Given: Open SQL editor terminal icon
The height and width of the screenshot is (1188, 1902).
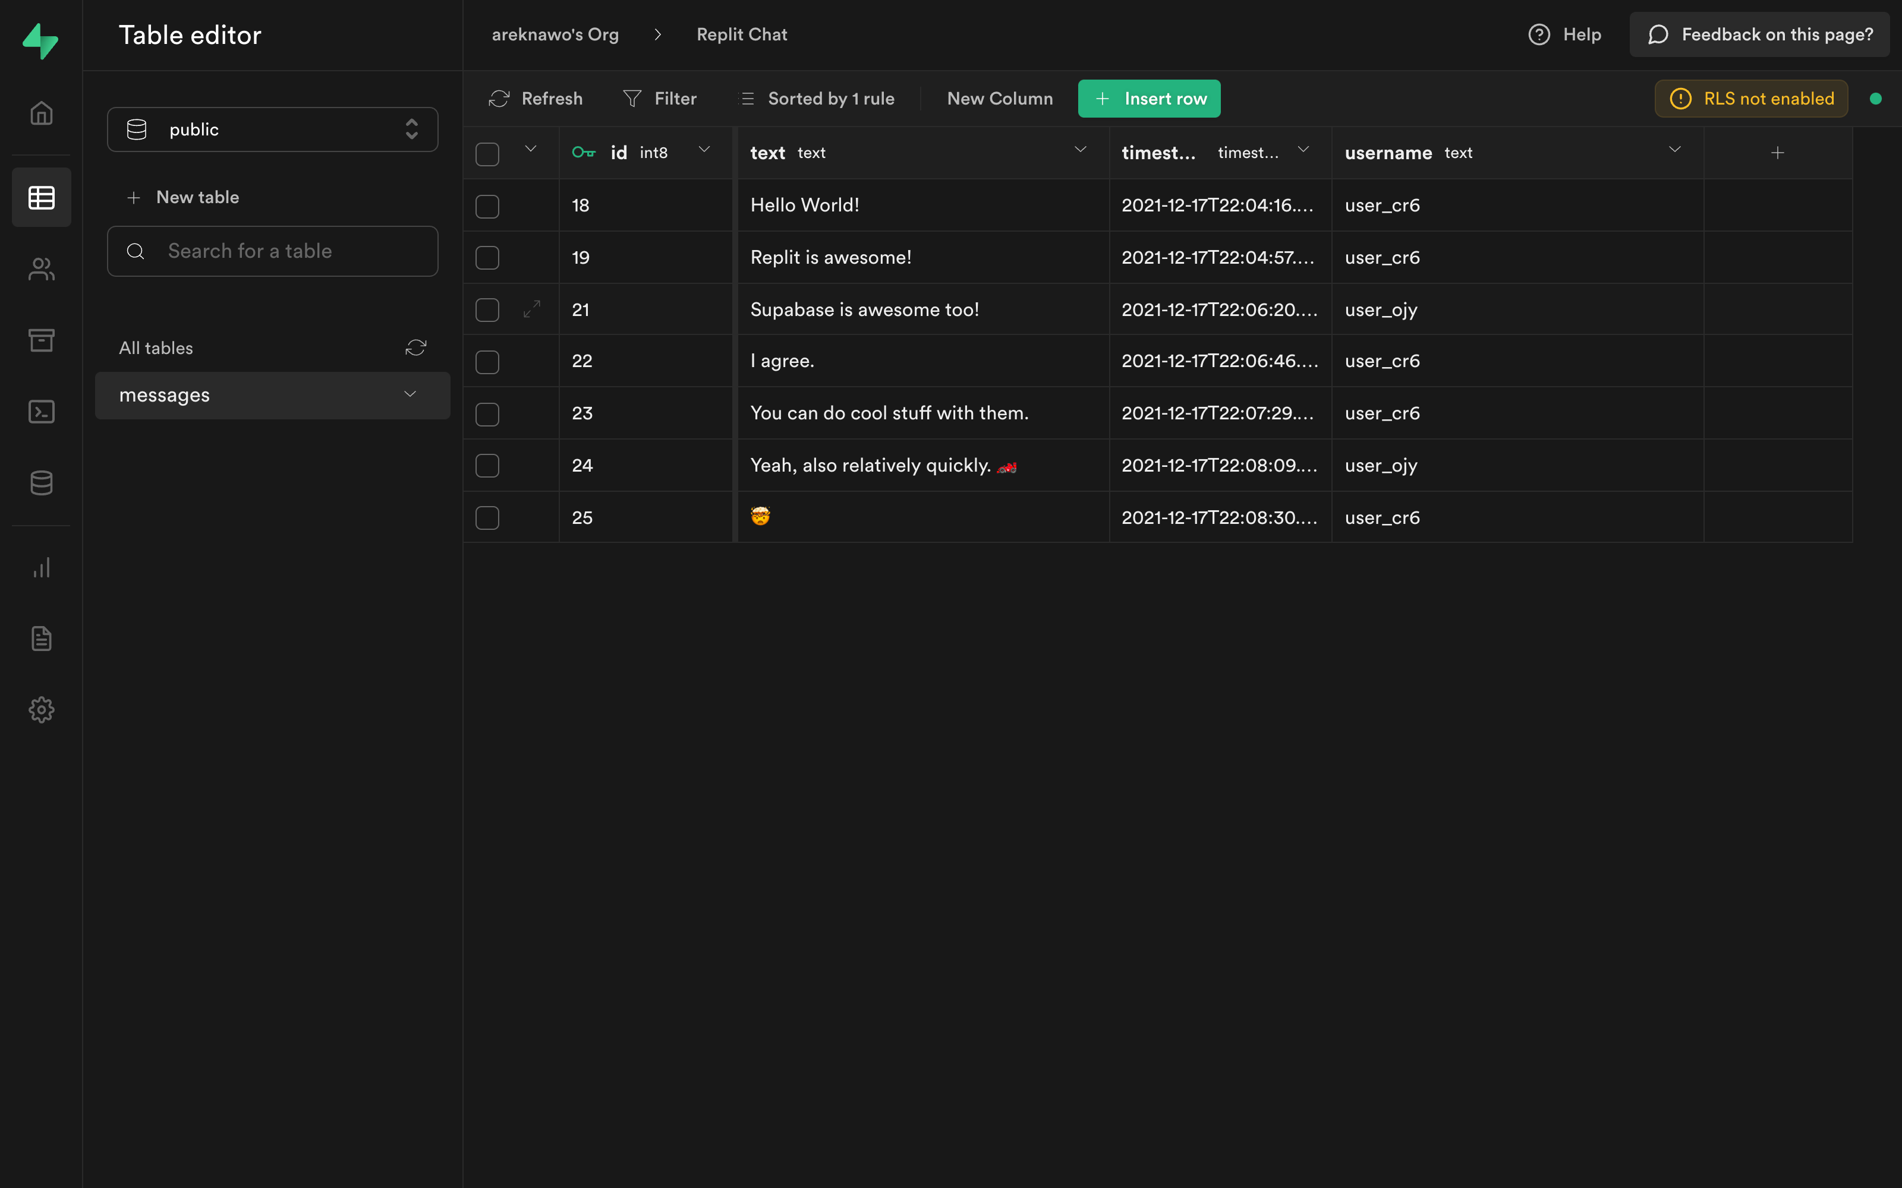Looking at the screenshot, I should (x=41, y=412).
